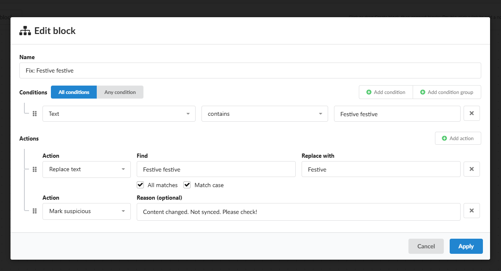Open the Text condition field dropdown
The width and height of the screenshot is (501, 271).
point(119,114)
